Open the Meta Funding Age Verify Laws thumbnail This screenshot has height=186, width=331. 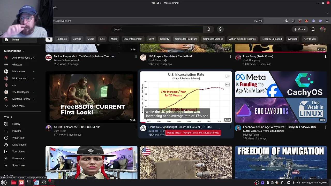coord(281,97)
